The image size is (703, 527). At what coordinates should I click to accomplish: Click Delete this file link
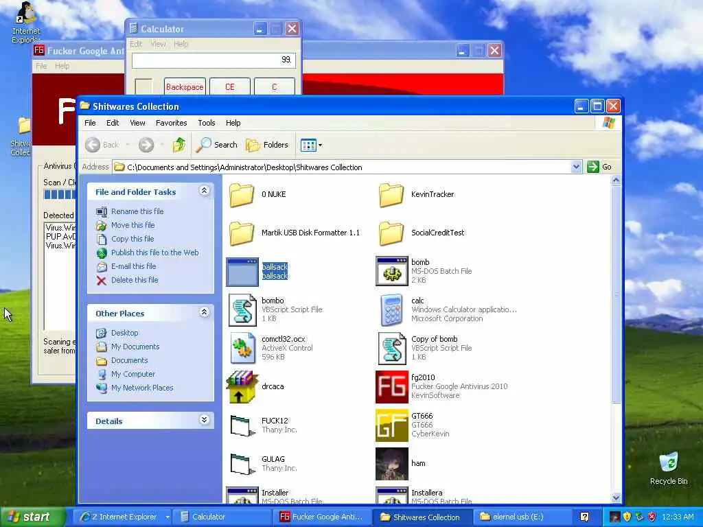point(135,280)
